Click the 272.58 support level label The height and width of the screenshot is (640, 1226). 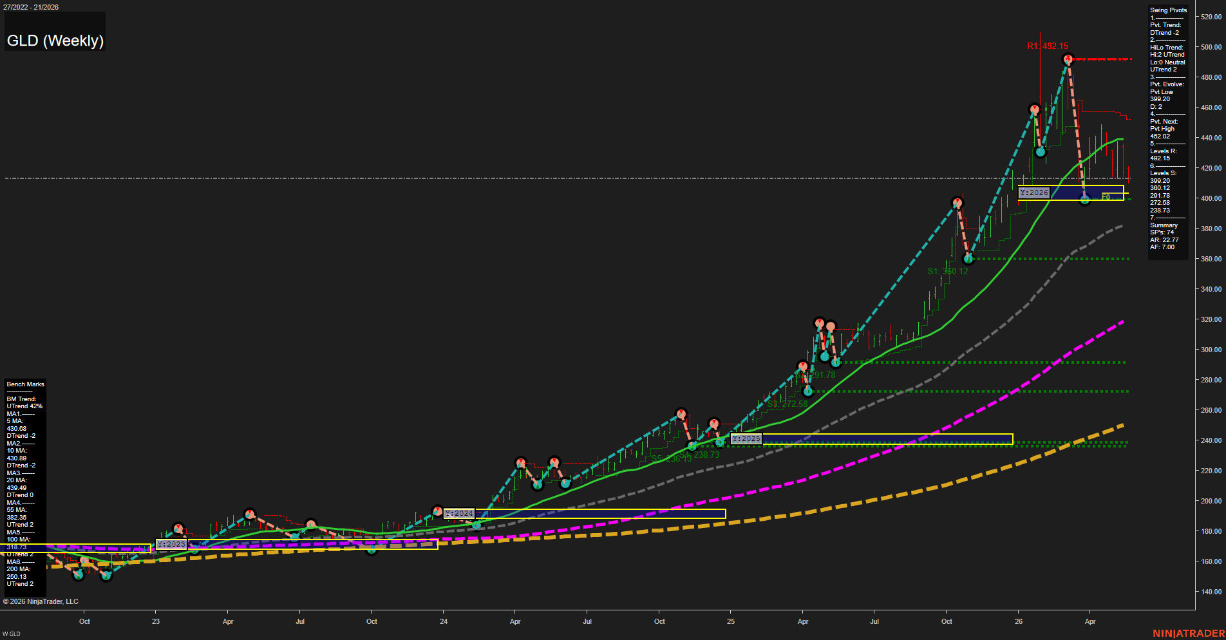coord(787,404)
